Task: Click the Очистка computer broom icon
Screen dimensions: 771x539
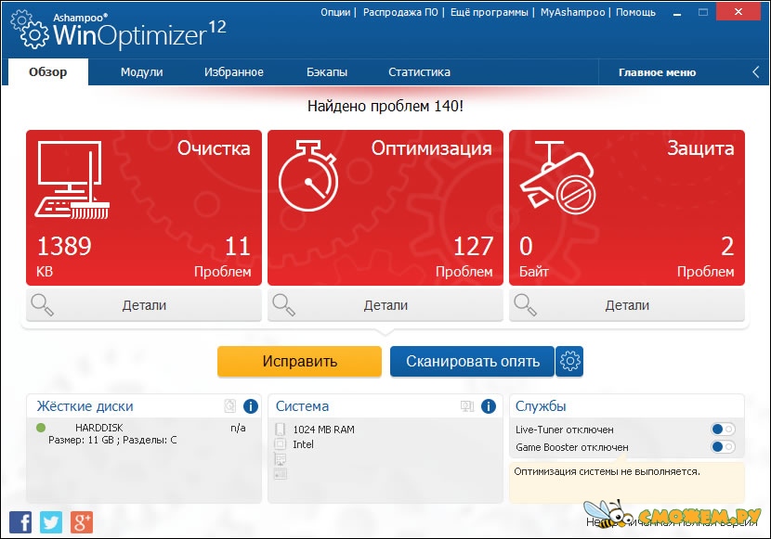Action: pos(72,180)
